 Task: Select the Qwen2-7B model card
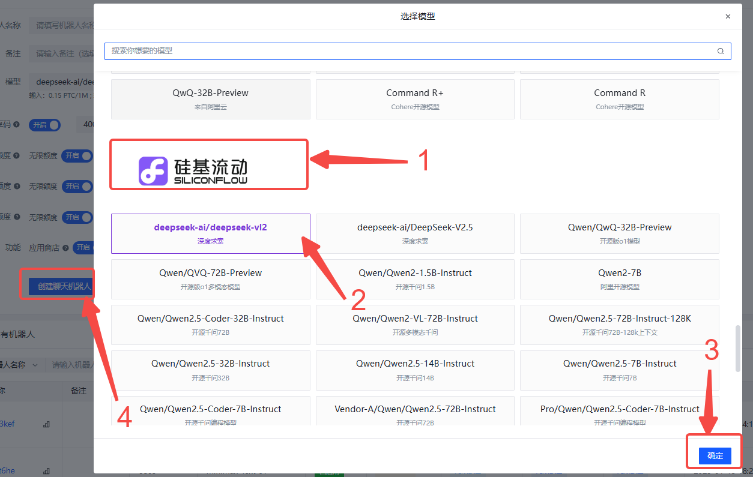(620, 279)
